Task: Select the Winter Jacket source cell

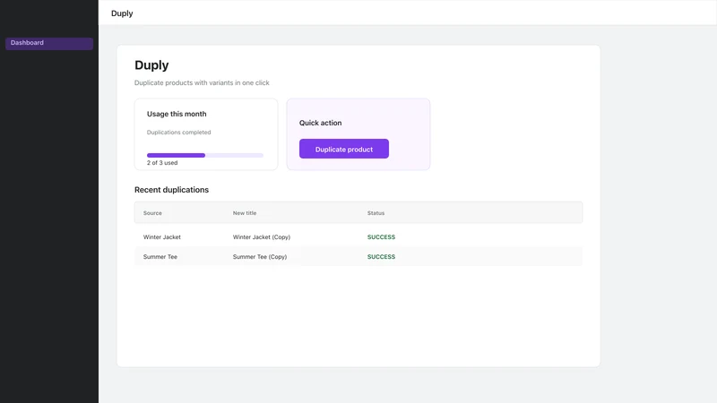Action: (x=162, y=237)
